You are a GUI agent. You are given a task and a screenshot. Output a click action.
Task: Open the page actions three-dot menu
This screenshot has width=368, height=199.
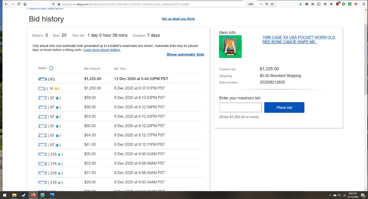261,4
